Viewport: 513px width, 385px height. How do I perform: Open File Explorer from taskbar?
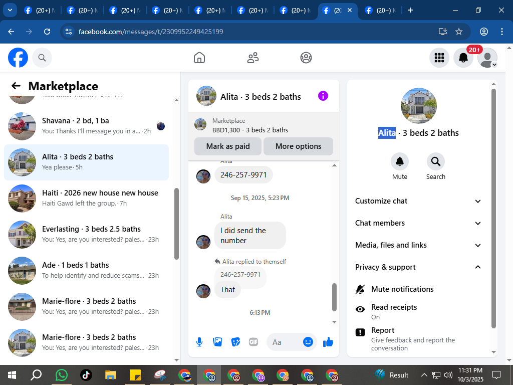click(110, 375)
